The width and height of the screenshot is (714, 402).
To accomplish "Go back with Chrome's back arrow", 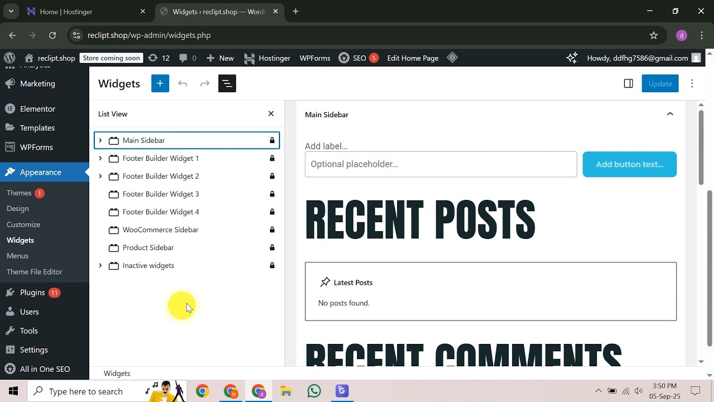I will [12, 35].
